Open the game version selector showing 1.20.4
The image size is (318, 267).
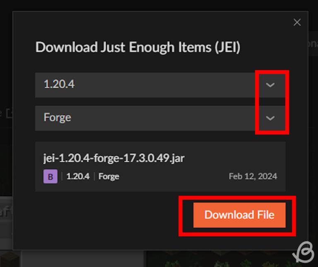click(x=145, y=85)
